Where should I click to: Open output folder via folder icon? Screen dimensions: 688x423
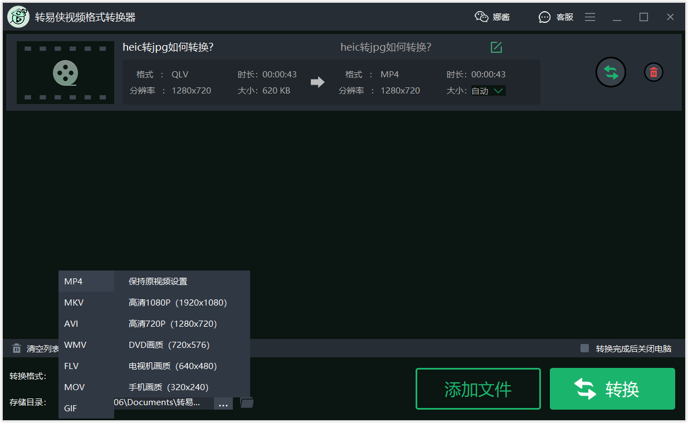click(x=247, y=402)
